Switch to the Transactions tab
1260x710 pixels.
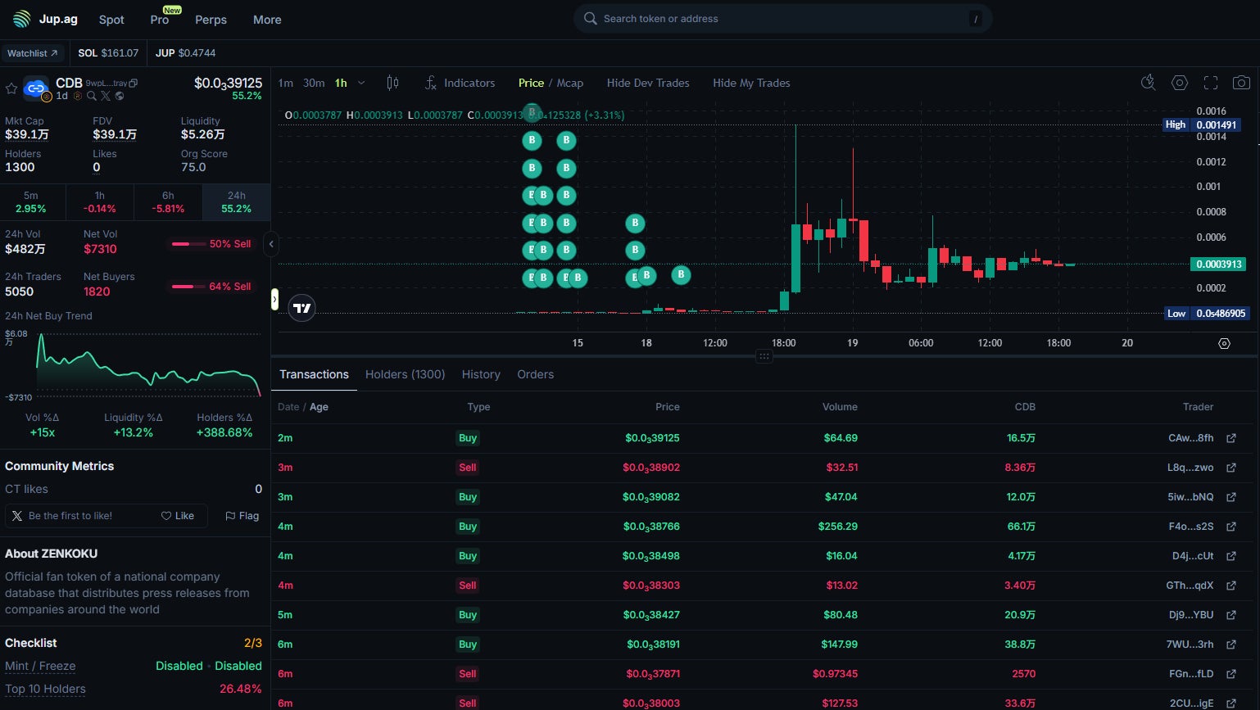click(314, 374)
